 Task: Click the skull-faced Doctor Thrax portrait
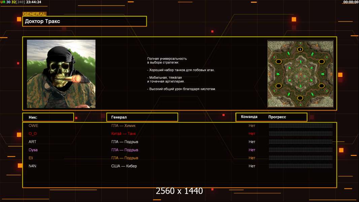(61, 74)
